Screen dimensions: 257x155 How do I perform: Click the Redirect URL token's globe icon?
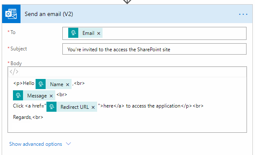point(51,107)
